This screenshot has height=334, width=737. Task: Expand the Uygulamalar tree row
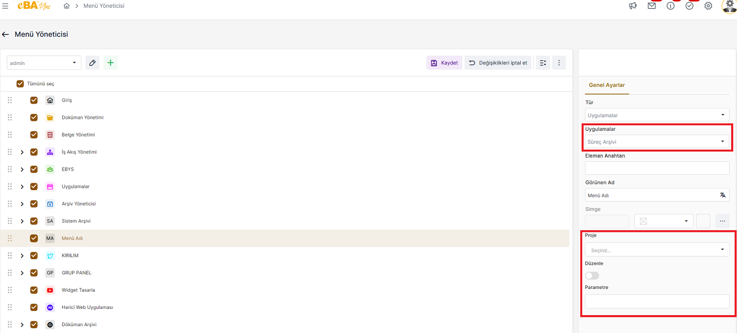tap(22, 186)
